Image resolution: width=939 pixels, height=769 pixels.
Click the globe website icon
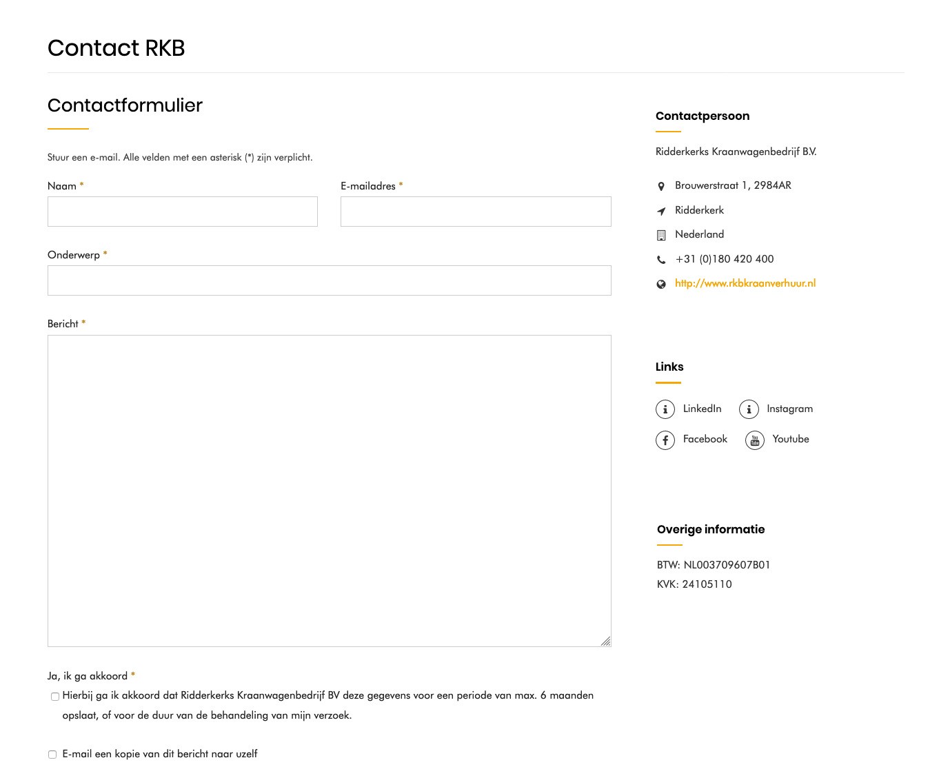pos(661,284)
